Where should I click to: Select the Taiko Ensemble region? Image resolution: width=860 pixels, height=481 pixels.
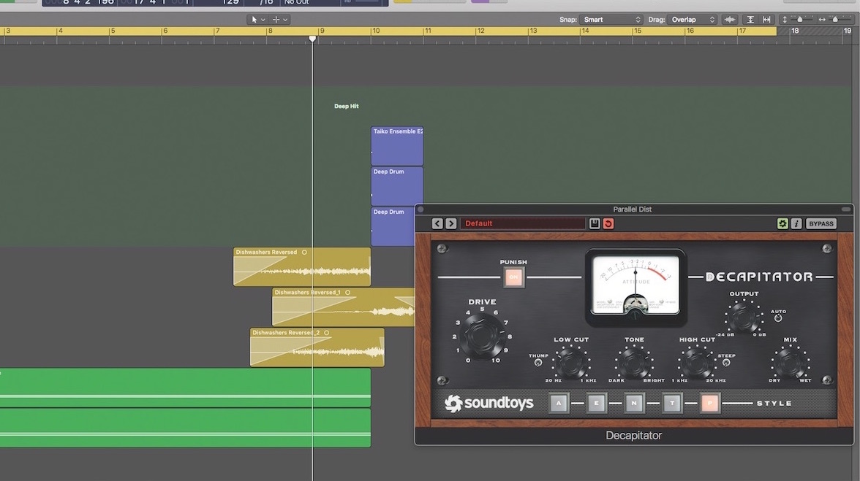(x=397, y=146)
